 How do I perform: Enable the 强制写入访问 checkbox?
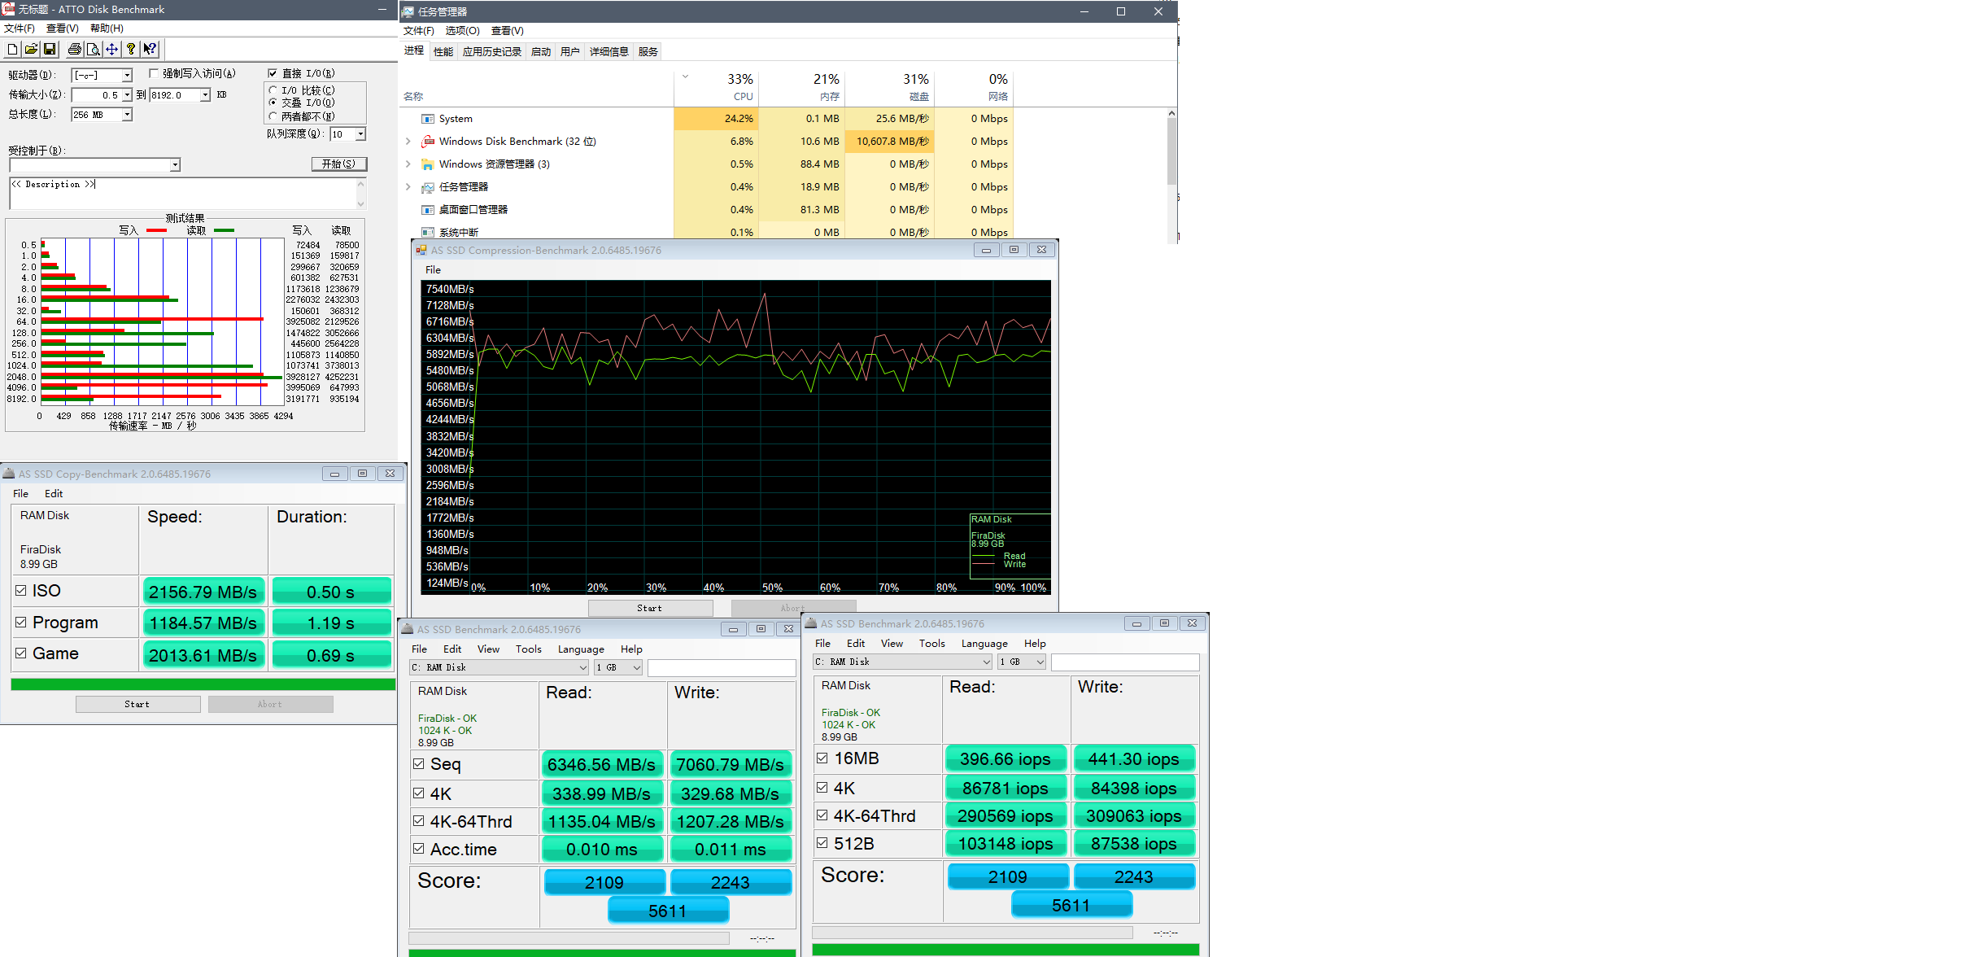[x=154, y=73]
